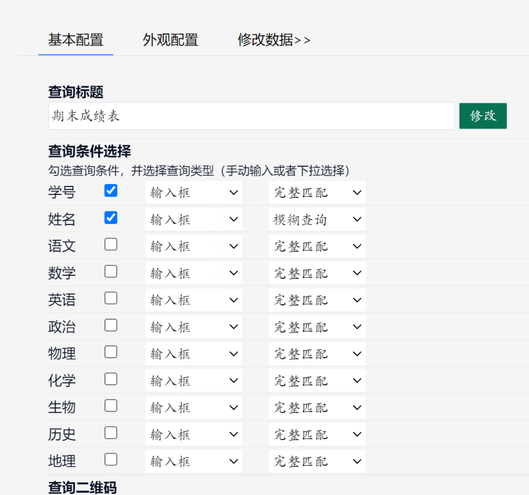This screenshot has height=495, width=529.
Task: Check the 英语 checkbox
Action: (x=111, y=298)
